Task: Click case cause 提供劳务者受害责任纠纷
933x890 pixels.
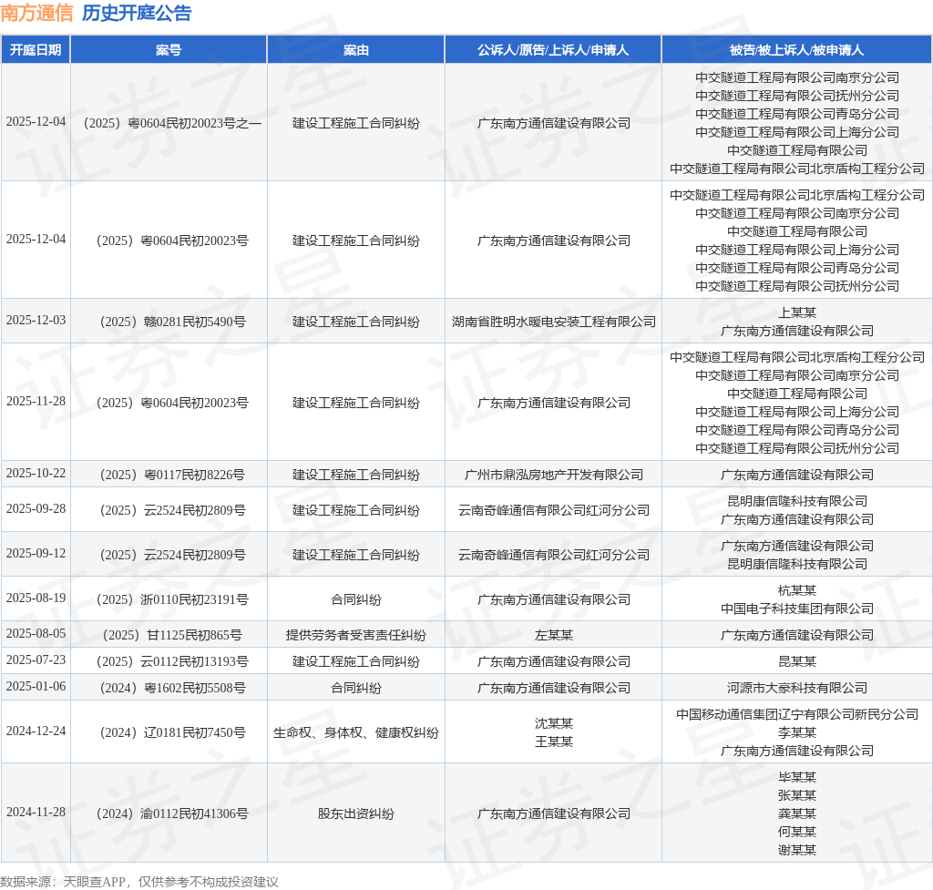Action: 356,635
